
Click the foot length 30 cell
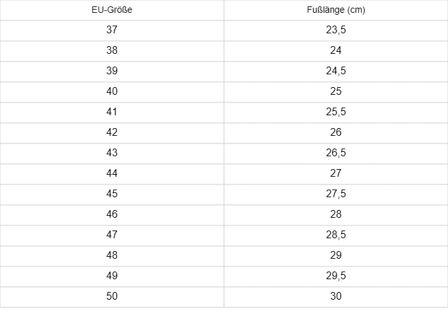335,296
